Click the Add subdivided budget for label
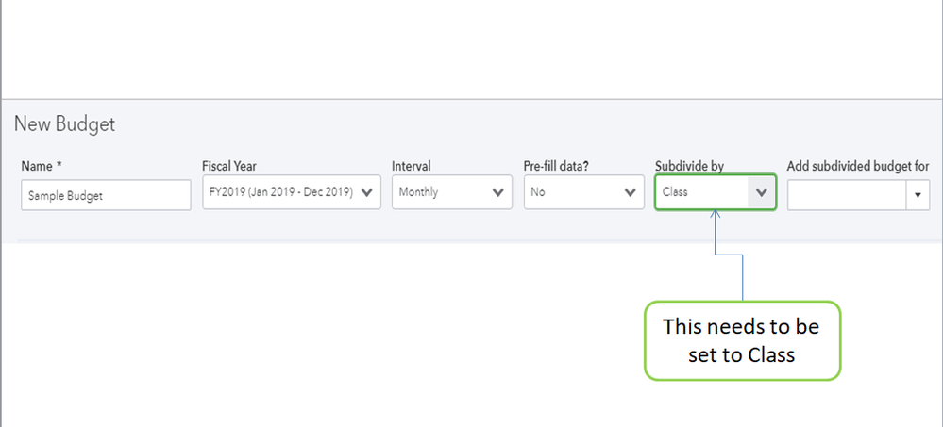The width and height of the screenshot is (943, 427). (x=857, y=166)
